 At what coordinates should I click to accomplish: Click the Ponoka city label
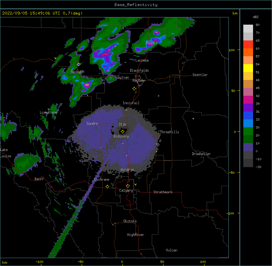click(151, 43)
